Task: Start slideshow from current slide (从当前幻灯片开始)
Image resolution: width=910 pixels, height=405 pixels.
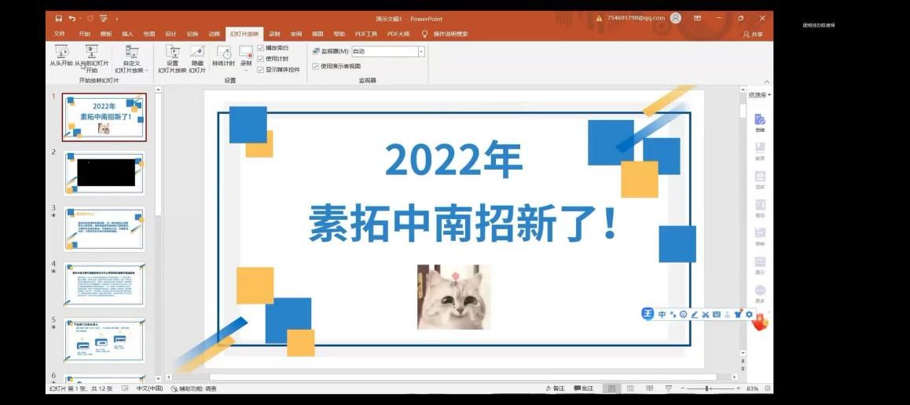Action: coord(91,52)
